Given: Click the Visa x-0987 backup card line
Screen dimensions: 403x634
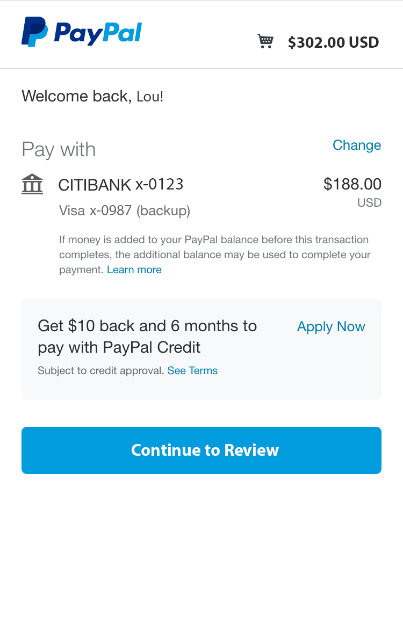Looking at the screenshot, I should pyautogui.click(x=125, y=210).
